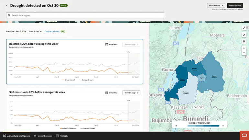Open the map layers control
Screen dimensions: 249x140
pos(244,41)
